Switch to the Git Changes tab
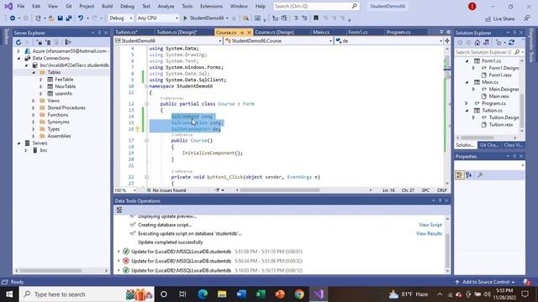538x302 pixels. click(489, 145)
